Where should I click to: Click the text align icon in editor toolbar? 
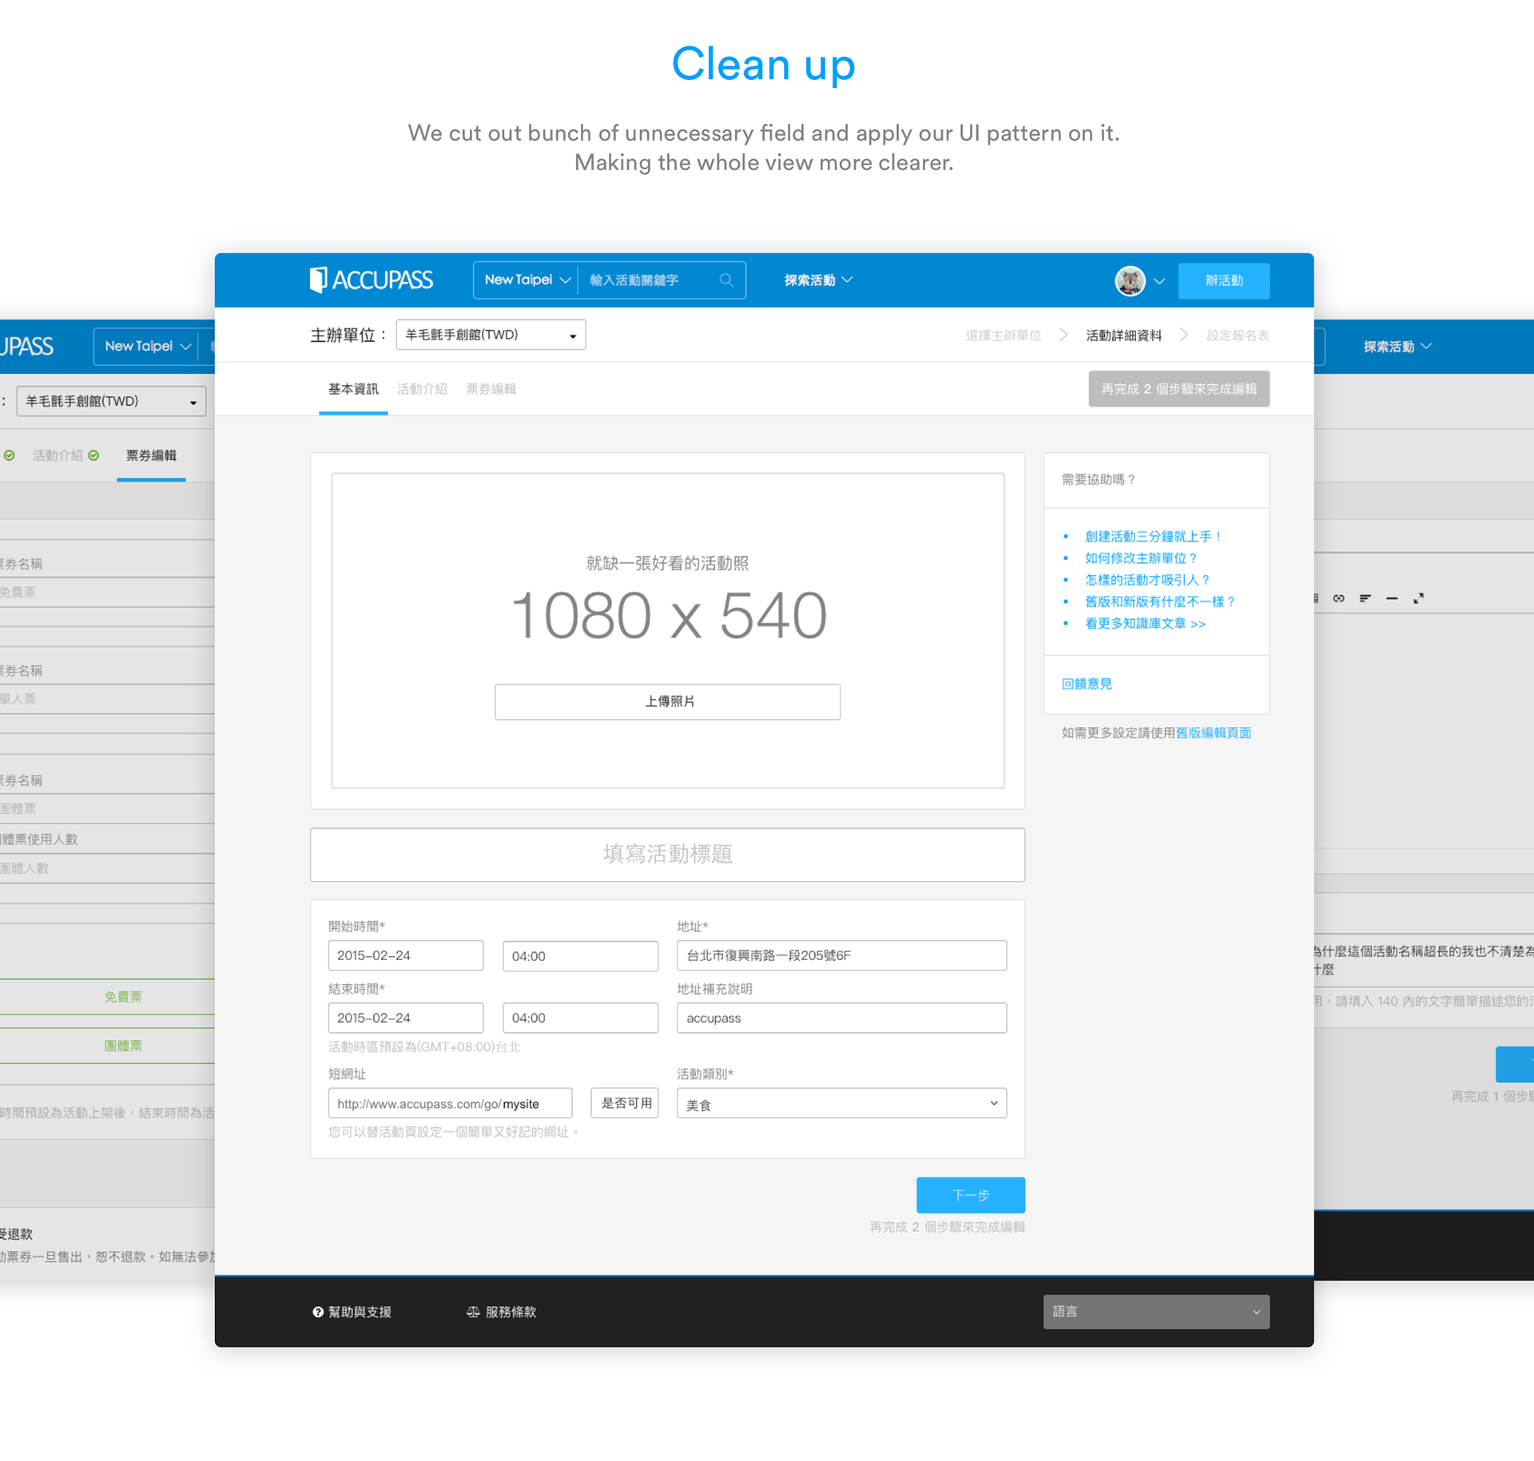pos(1365,598)
